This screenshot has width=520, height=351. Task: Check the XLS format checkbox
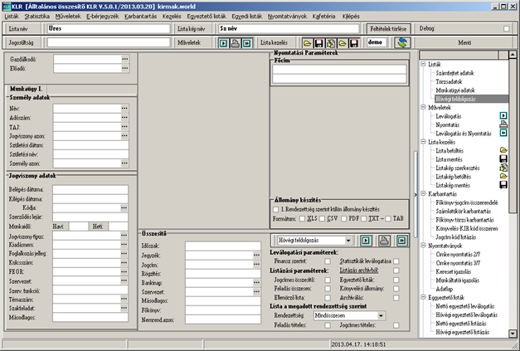point(302,218)
